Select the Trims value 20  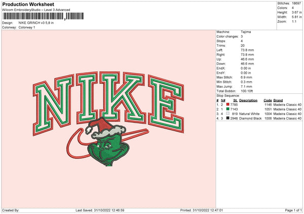[243, 45]
